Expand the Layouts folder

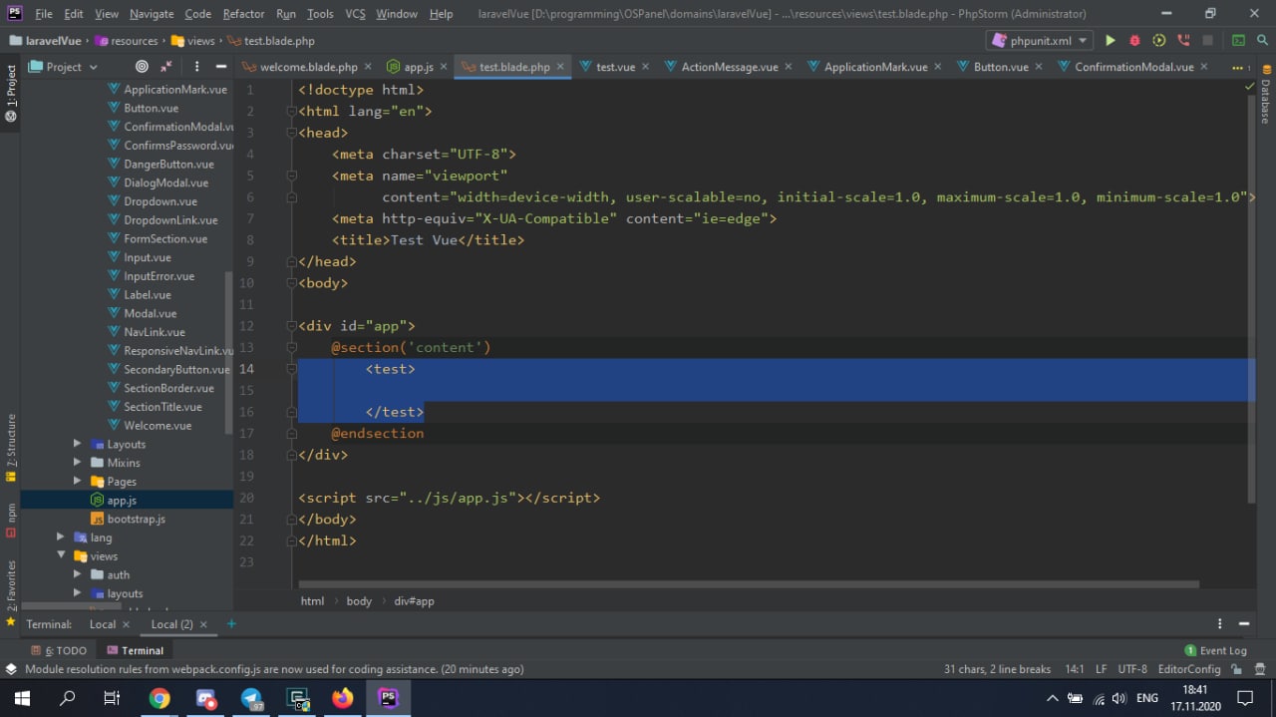pos(78,444)
